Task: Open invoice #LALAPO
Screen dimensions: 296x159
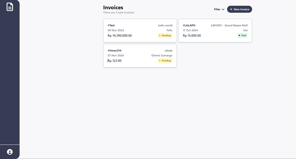Action: pyautogui.click(x=215, y=31)
